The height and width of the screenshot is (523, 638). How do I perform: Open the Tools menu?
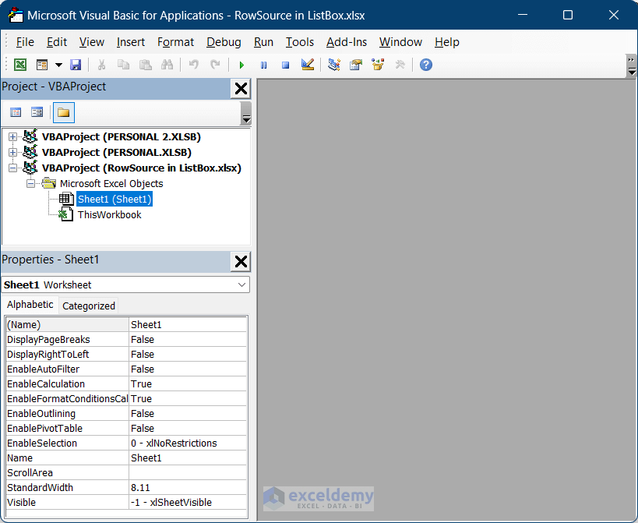[x=299, y=42]
